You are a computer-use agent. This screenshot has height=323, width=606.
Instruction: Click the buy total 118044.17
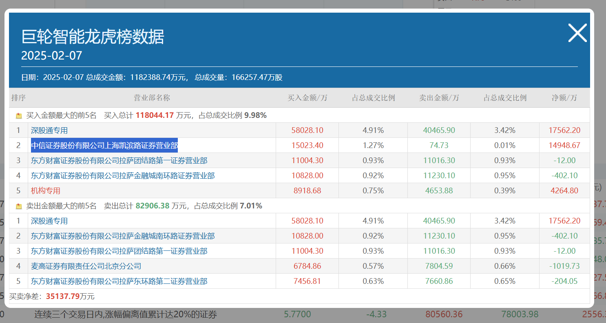[155, 115]
